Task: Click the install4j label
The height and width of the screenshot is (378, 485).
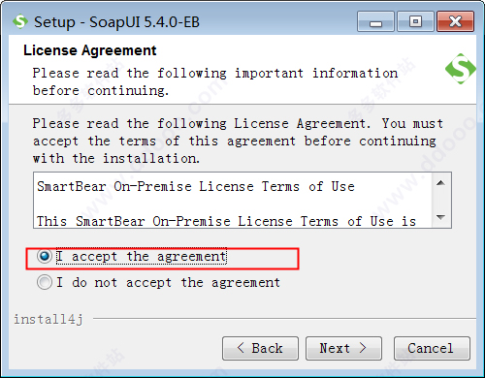Action: click(x=48, y=319)
